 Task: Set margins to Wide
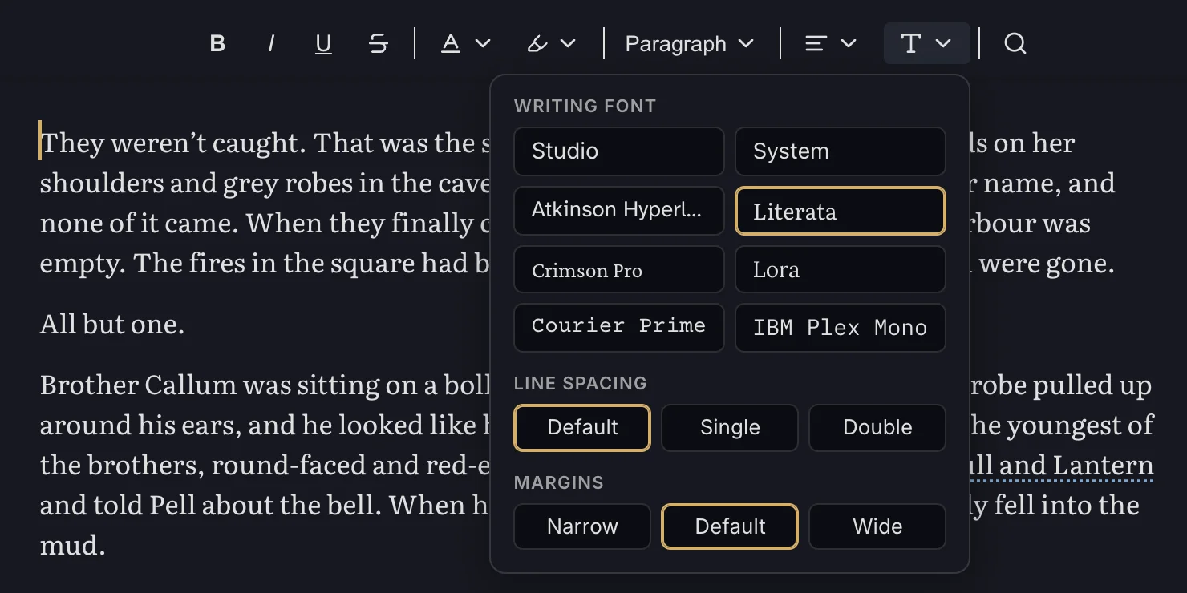pos(877,526)
